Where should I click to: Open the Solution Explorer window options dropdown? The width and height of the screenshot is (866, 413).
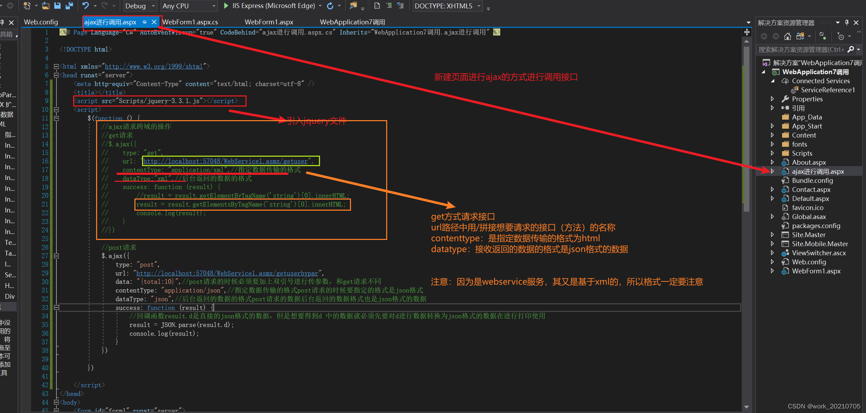click(x=838, y=23)
